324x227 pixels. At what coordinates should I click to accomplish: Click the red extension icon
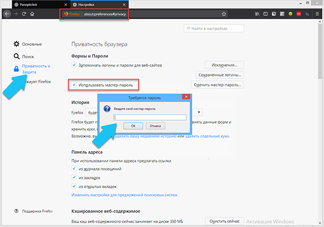[x=299, y=14]
